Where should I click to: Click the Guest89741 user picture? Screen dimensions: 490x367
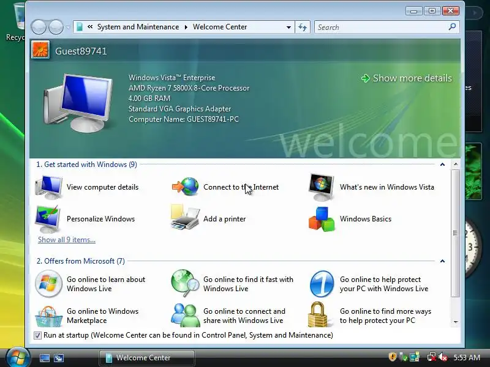[40, 50]
